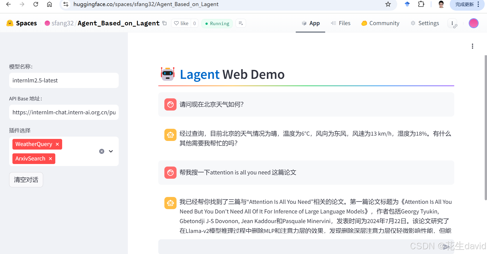Copy the space name with the copy icon

pos(164,23)
